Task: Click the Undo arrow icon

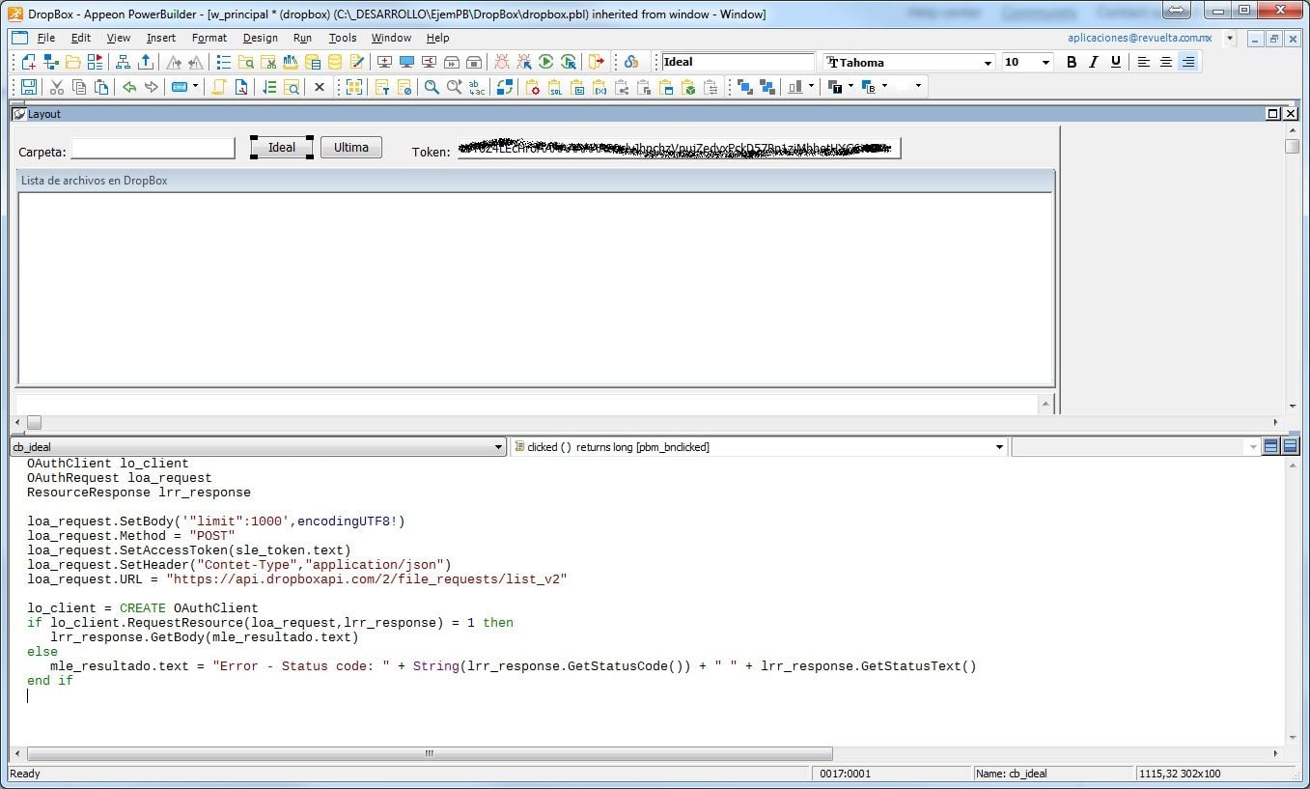Action: [x=128, y=87]
